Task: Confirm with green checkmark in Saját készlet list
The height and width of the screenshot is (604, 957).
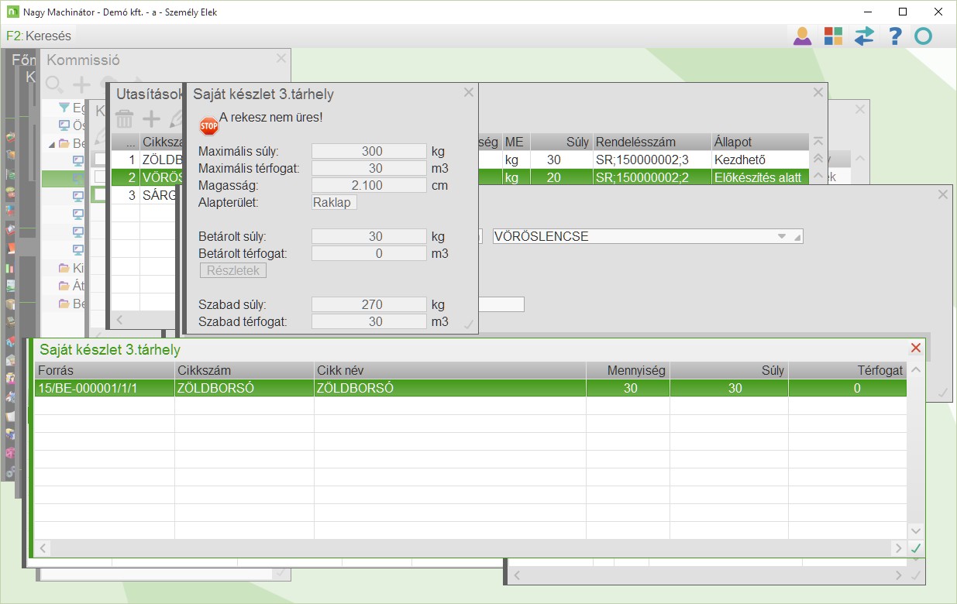Action: (x=916, y=548)
